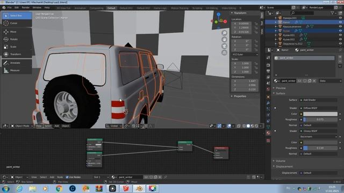Image resolution: width=344 pixels, height=193 pixels.
Task: Select the Annotate tool
Action: pyautogui.click(x=17, y=63)
